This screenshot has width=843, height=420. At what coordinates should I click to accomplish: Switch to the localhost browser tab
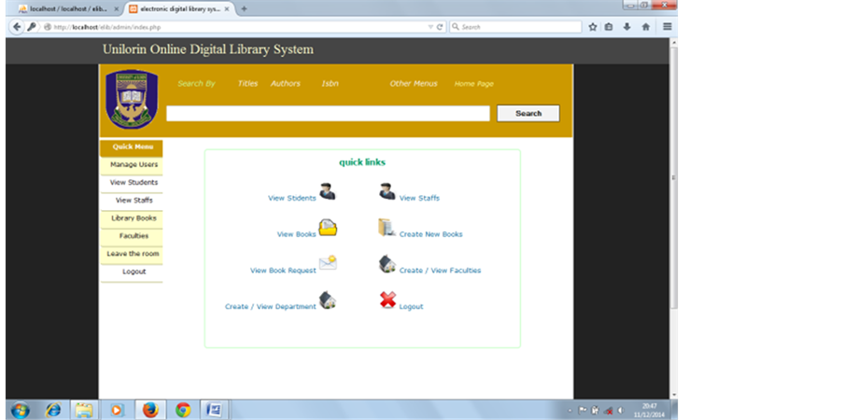click(x=62, y=8)
